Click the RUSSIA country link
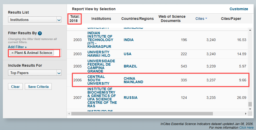The width and height of the screenshot is (256, 130). point(130,98)
